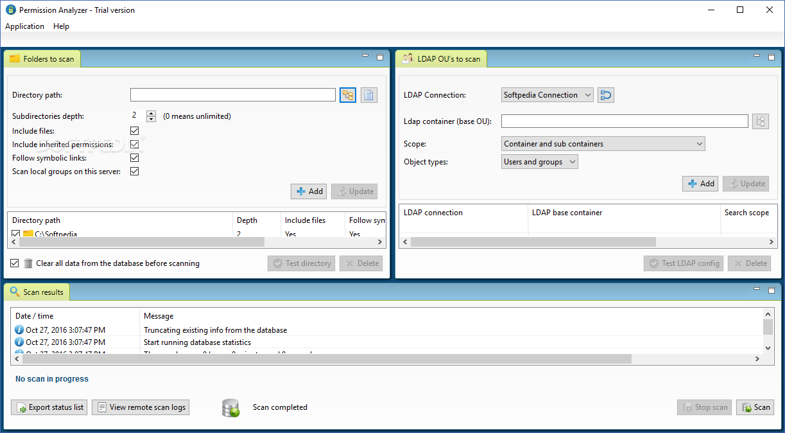Toggle the Include files checkbox
785x433 pixels.
click(x=135, y=131)
